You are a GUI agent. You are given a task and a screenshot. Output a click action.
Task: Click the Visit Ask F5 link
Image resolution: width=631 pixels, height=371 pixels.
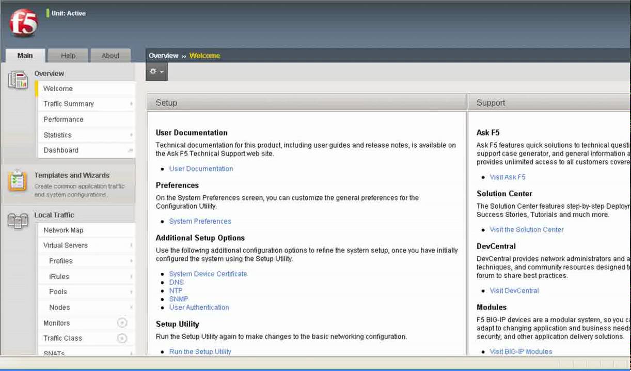click(x=508, y=177)
